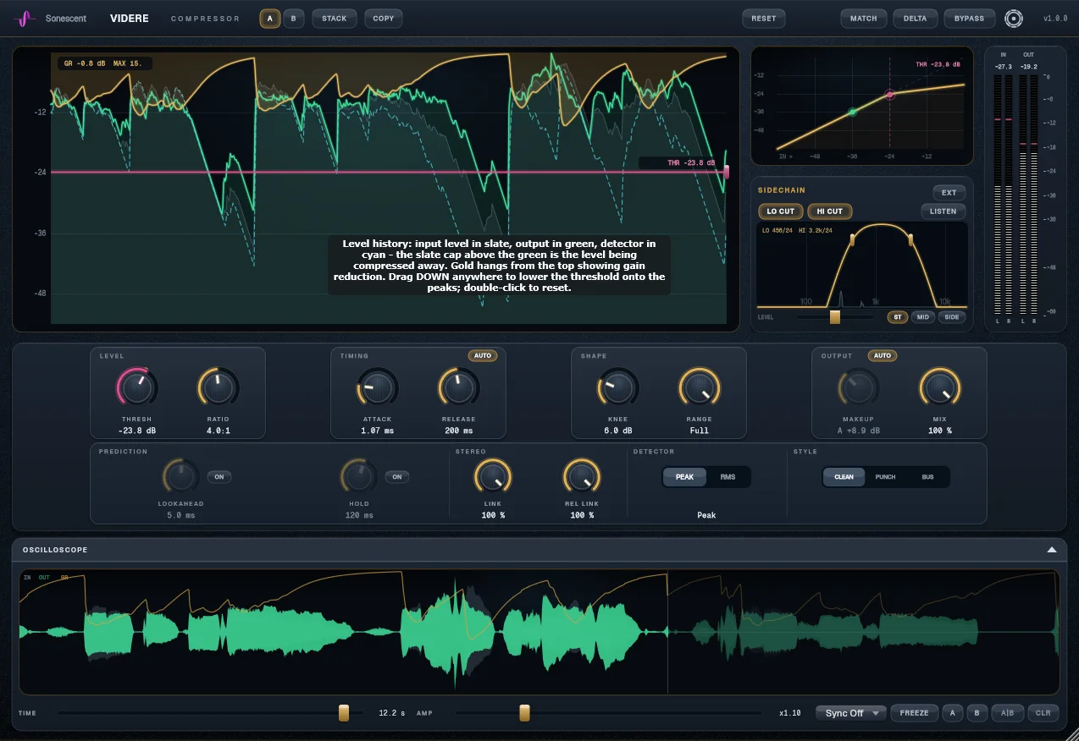Click the RANGE knob
The height and width of the screenshot is (741, 1079).
699,387
